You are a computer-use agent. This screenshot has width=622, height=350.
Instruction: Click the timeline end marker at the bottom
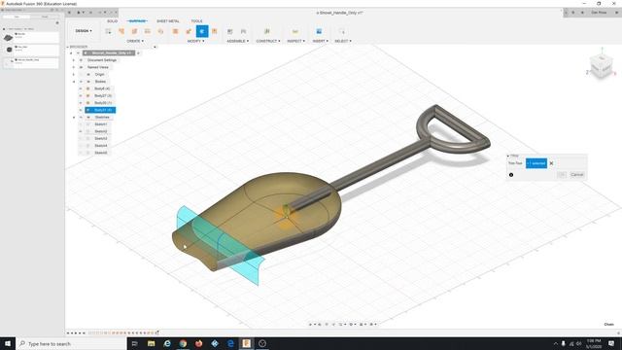coord(157,332)
